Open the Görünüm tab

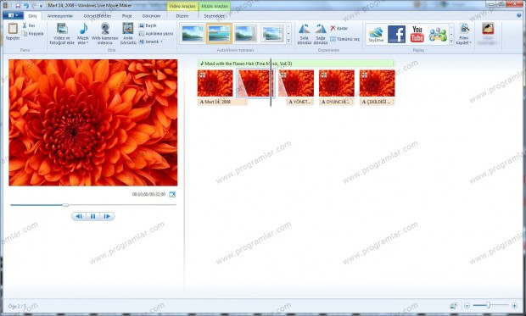click(151, 16)
